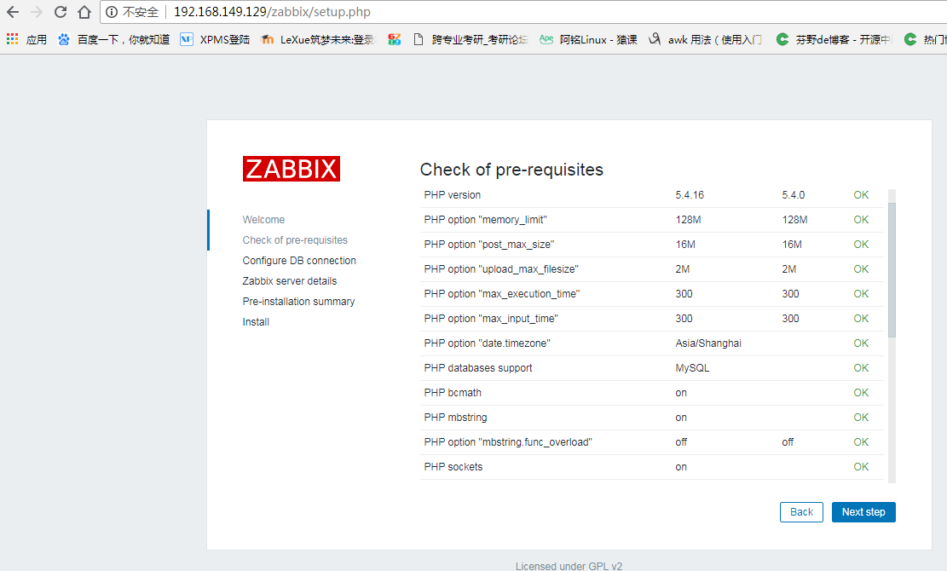This screenshot has height=571, width=947.
Task: Click the browser forward arrow
Action: 37,12
